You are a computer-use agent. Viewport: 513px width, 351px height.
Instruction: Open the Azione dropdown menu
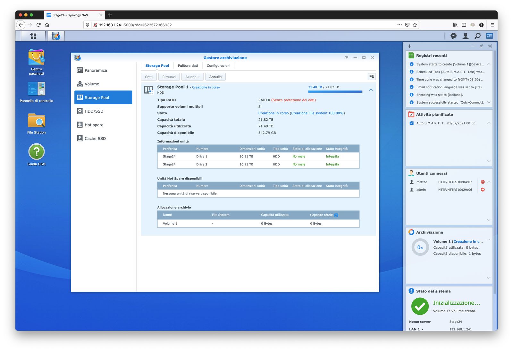pyautogui.click(x=192, y=77)
